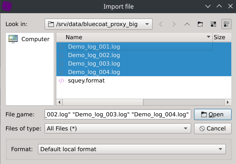Select Demo_log_001.log file
236x164 pixels.
click(94, 47)
